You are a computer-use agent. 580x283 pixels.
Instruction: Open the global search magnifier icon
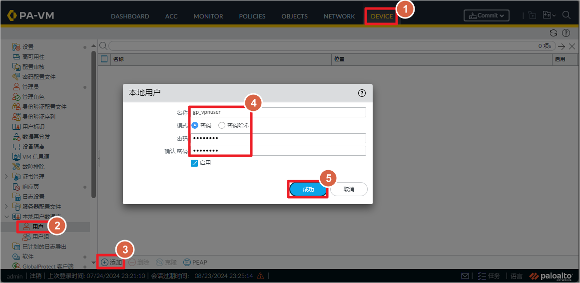point(567,15)
